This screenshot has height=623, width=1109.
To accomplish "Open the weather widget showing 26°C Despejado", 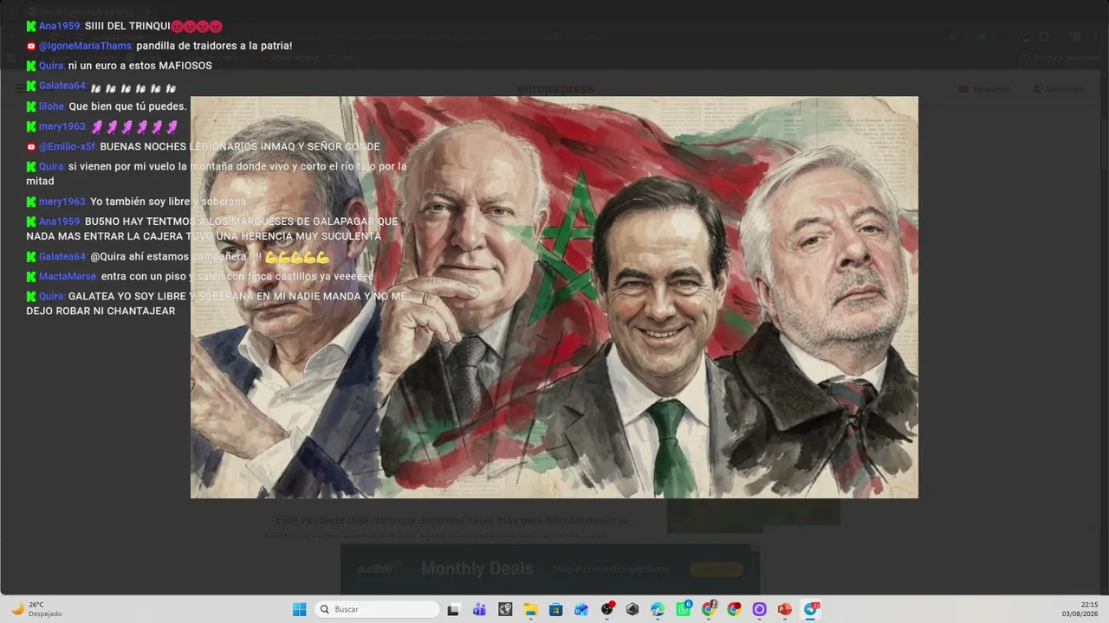I will coord(36,609).
